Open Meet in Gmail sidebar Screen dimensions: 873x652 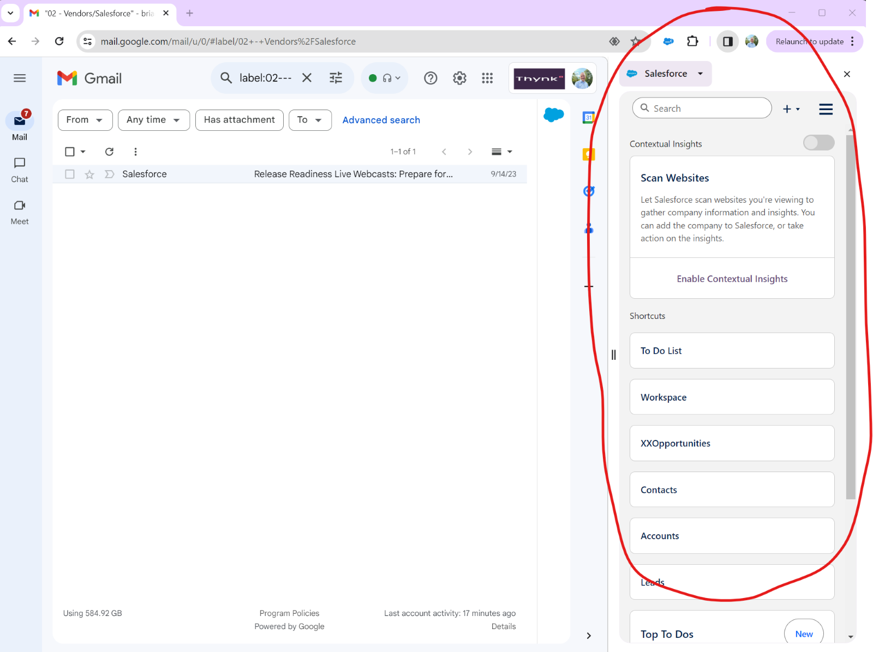click(20, 212)
